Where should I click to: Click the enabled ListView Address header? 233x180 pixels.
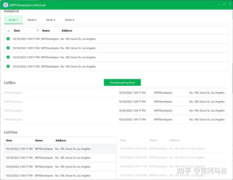point(61,140)
